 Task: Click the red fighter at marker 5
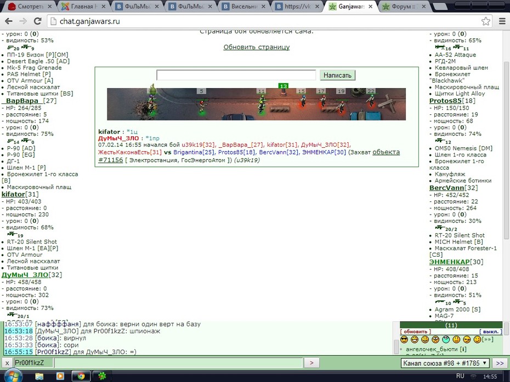click(x=202, y=107)
